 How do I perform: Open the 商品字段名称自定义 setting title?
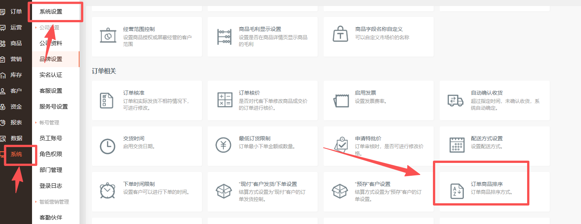point(379,29)
